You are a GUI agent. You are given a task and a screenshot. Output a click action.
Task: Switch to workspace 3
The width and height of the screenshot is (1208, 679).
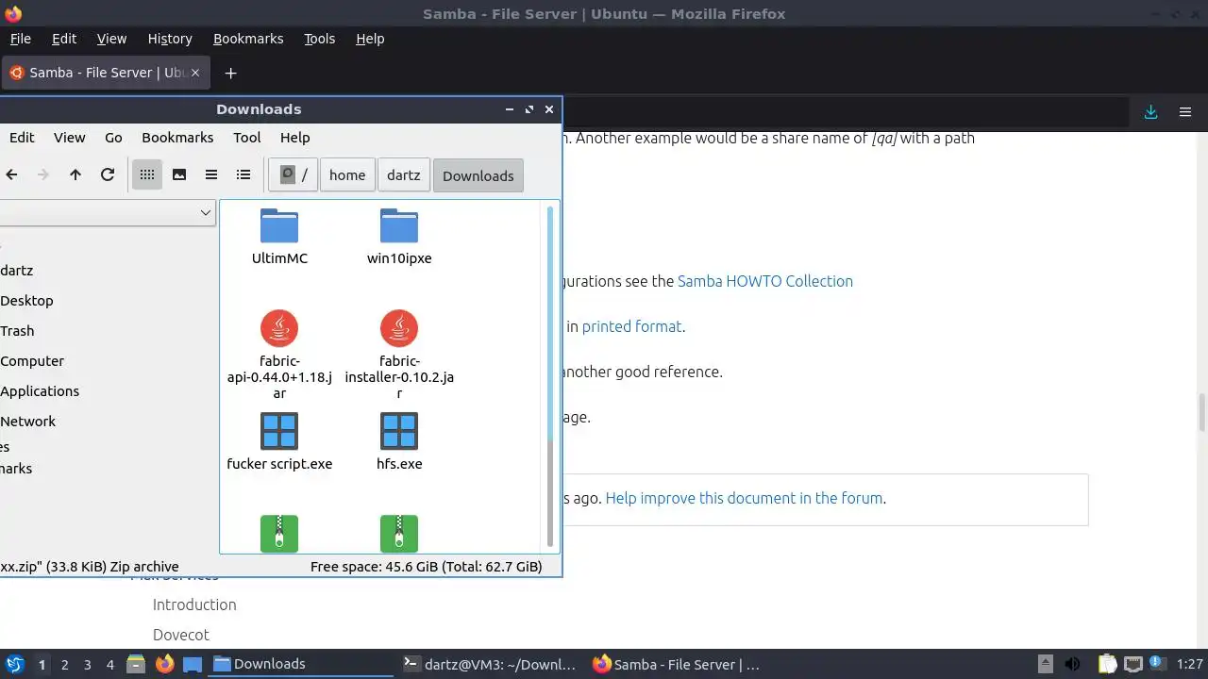point(87,665)
